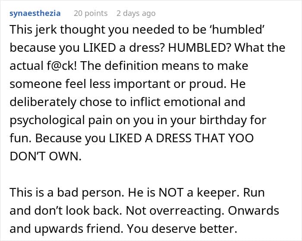
Task: Click the words 'and don't look back.'
Action: tap(66, 210)
